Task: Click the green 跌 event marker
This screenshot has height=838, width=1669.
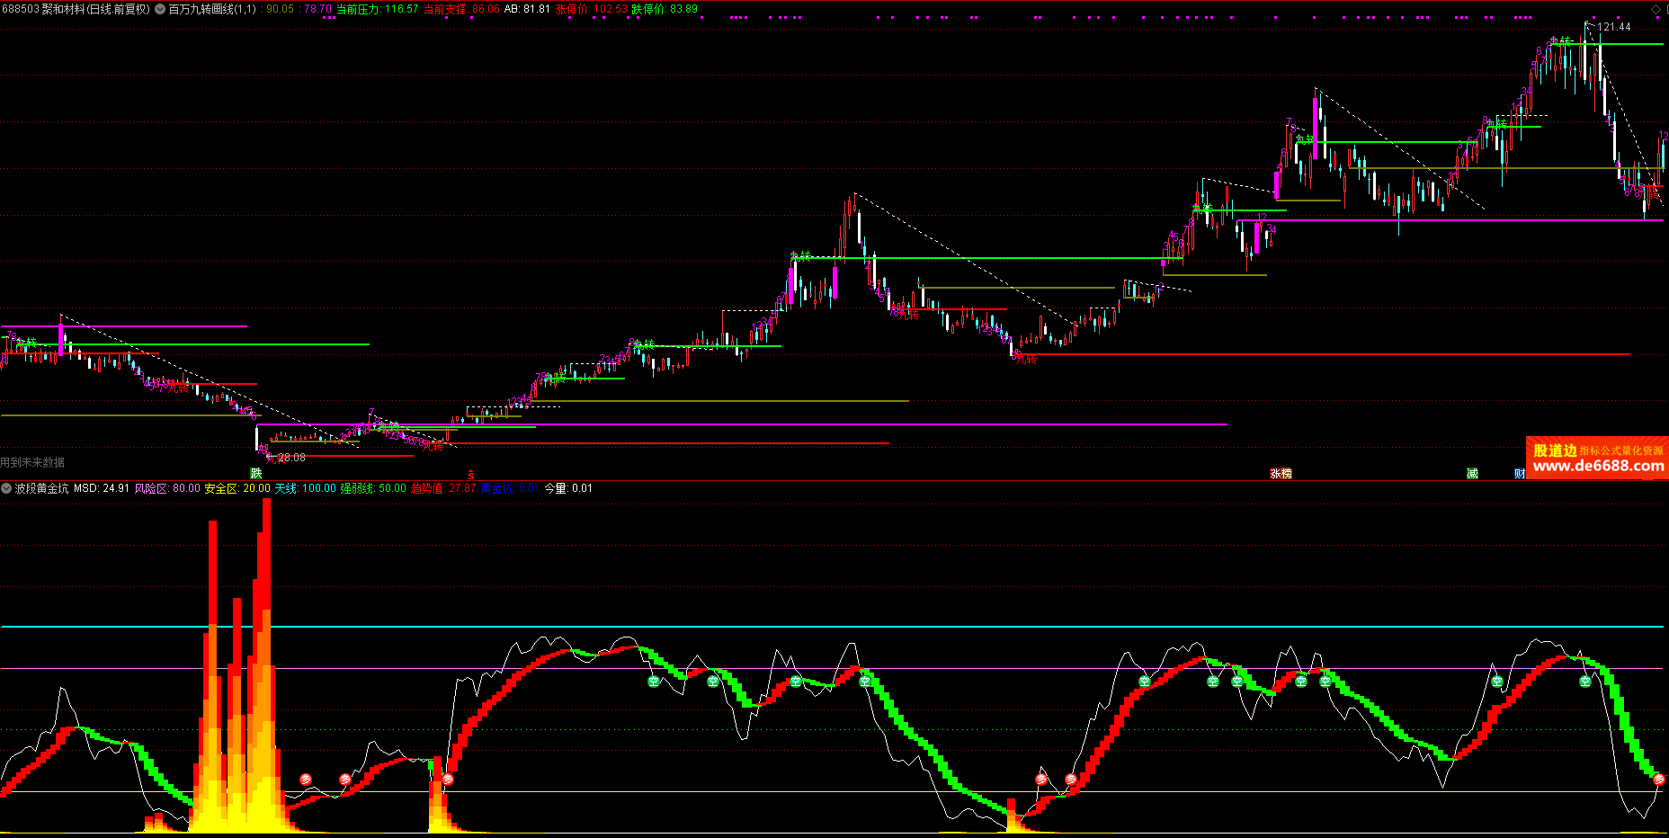Action: pyautogui.click(x=256, y=473)
